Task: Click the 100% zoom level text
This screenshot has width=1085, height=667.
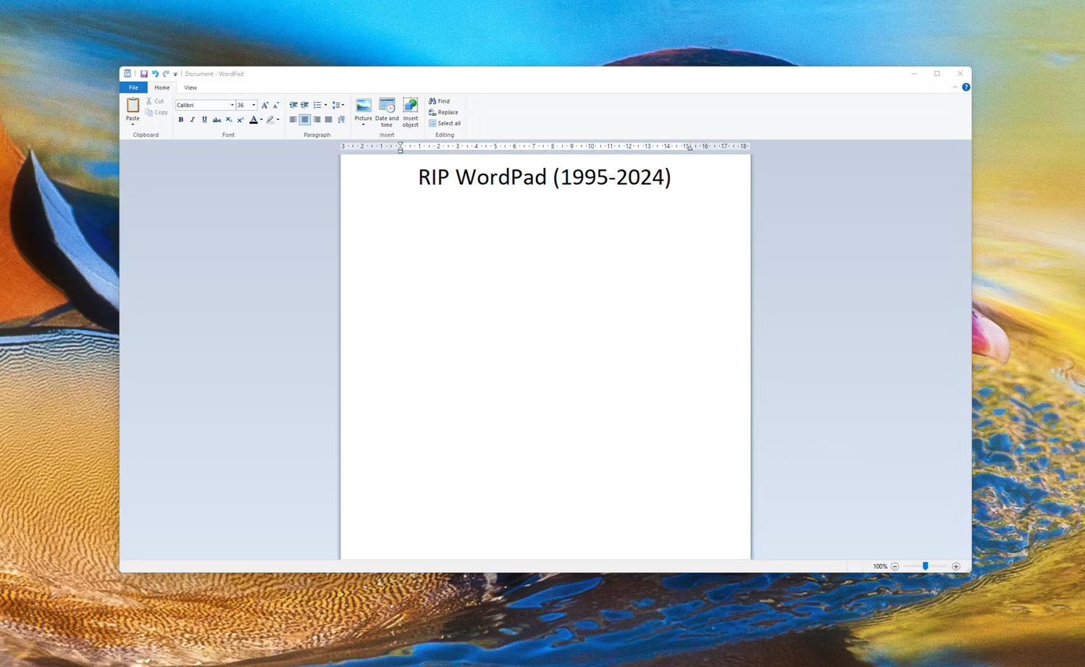Action: tap(880, 566)
